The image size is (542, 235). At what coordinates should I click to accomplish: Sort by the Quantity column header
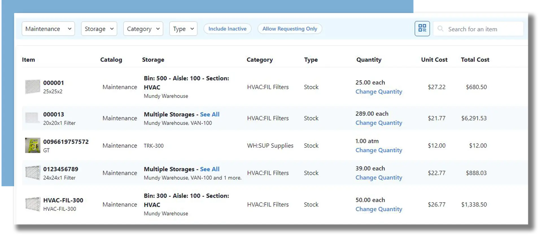369,60
